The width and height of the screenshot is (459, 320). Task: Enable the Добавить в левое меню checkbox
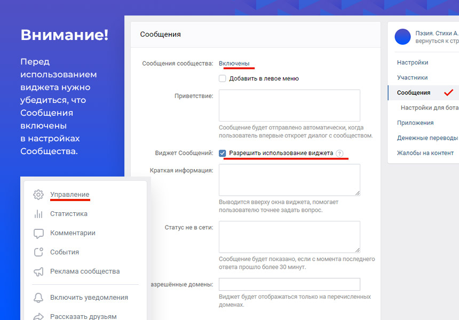pyautogui.click(x=223, y=78)
